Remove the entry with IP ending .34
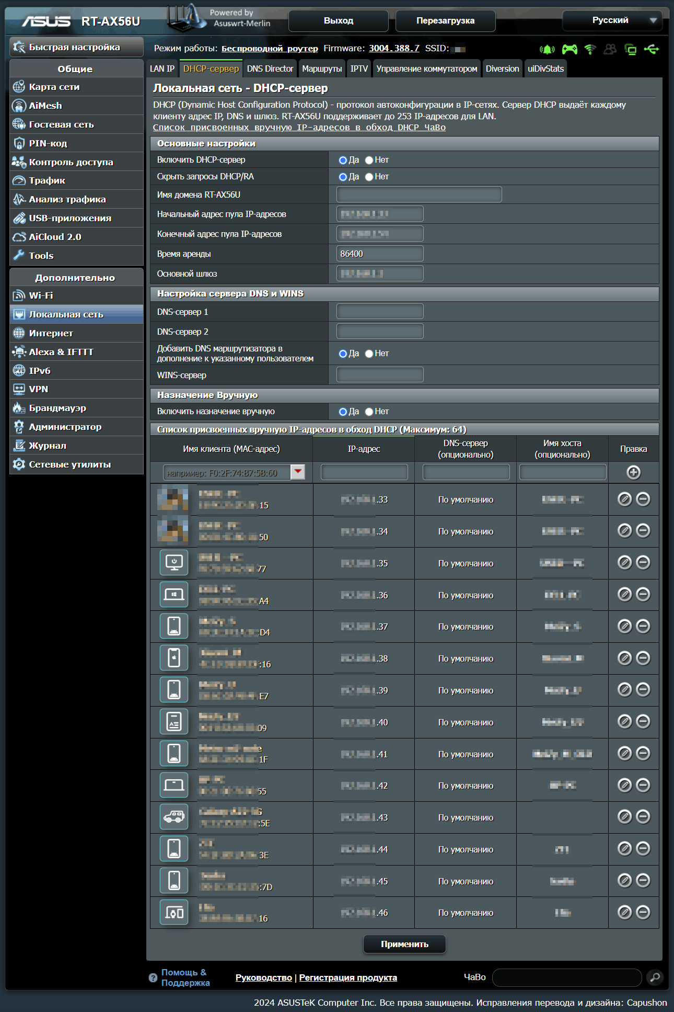 click(x=643, y=530)
